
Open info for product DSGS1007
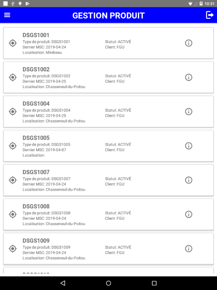tap(188, 180)
